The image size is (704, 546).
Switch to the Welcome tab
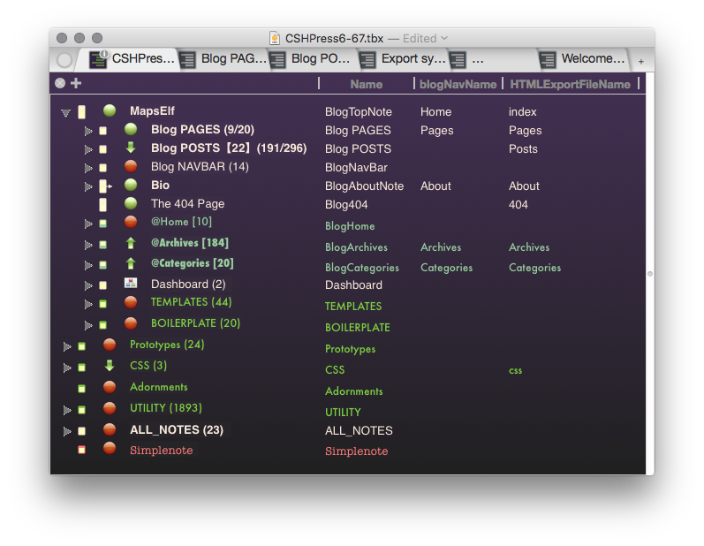click(x=582, y=59)
